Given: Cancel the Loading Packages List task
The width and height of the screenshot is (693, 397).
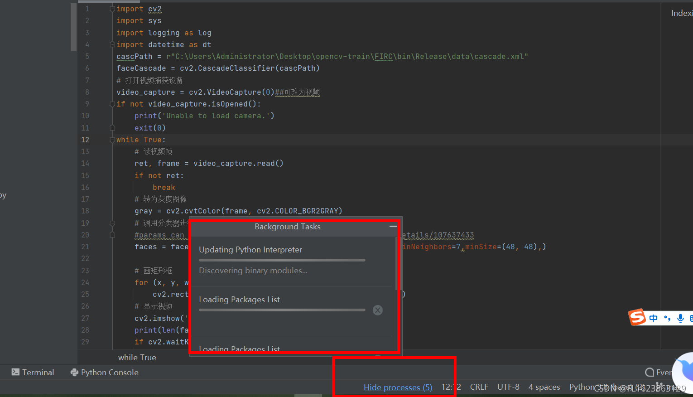Looking at the screenshot, I should click(378, 310).
